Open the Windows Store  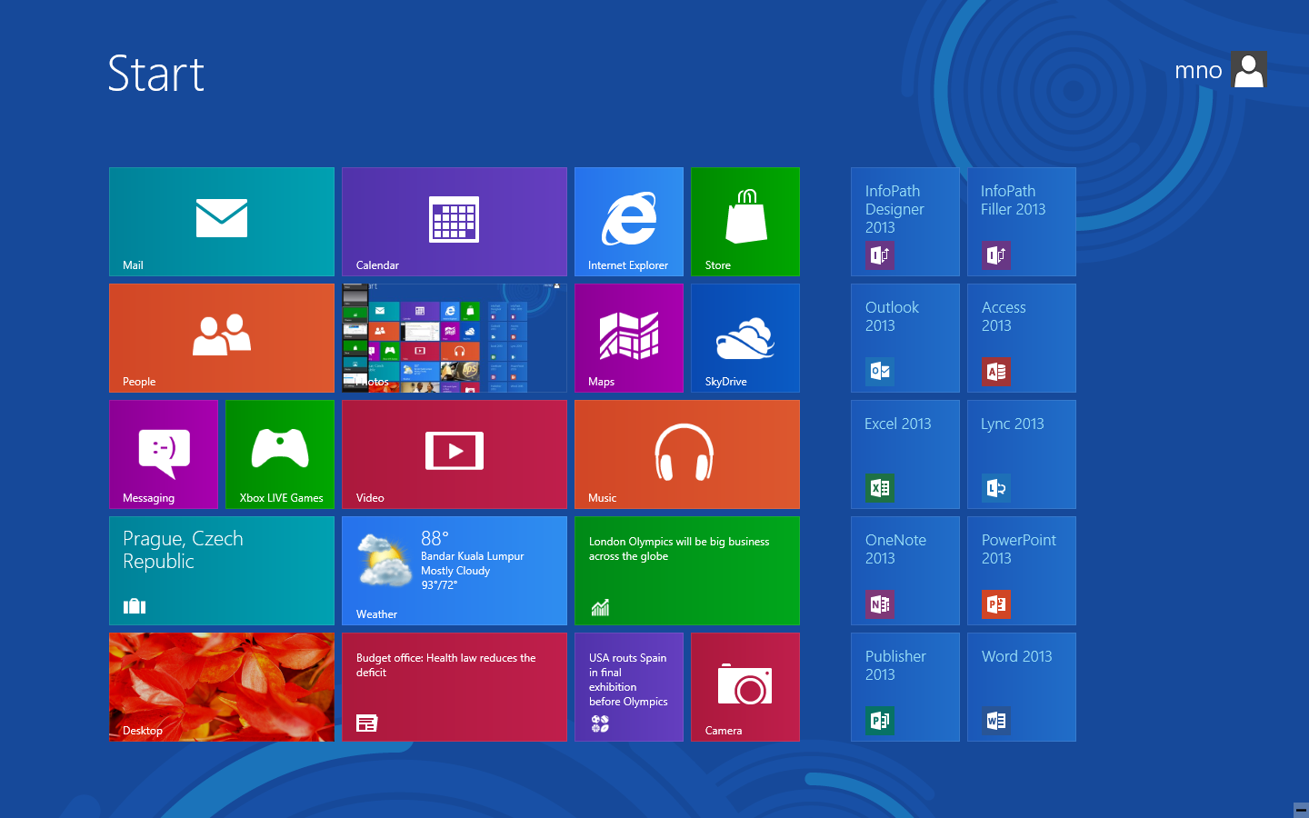[x=744, y=221]
